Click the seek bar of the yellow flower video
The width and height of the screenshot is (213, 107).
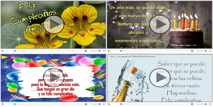pos(48,51)
